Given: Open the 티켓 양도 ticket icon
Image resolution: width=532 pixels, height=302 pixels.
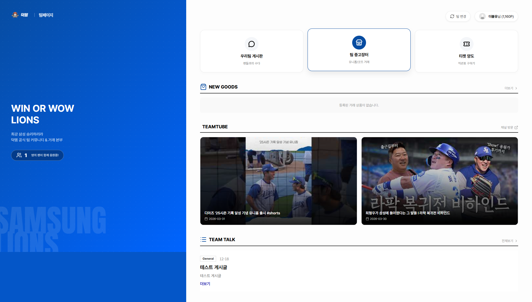Looking at the screenshot, I should [x=466, y=44].
